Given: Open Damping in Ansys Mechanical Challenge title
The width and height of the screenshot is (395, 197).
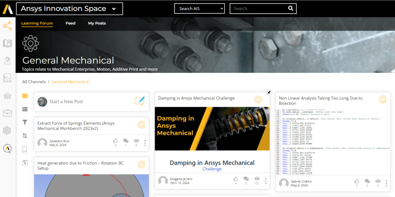Looking at the screenshot, I should (x=196, y=98).
